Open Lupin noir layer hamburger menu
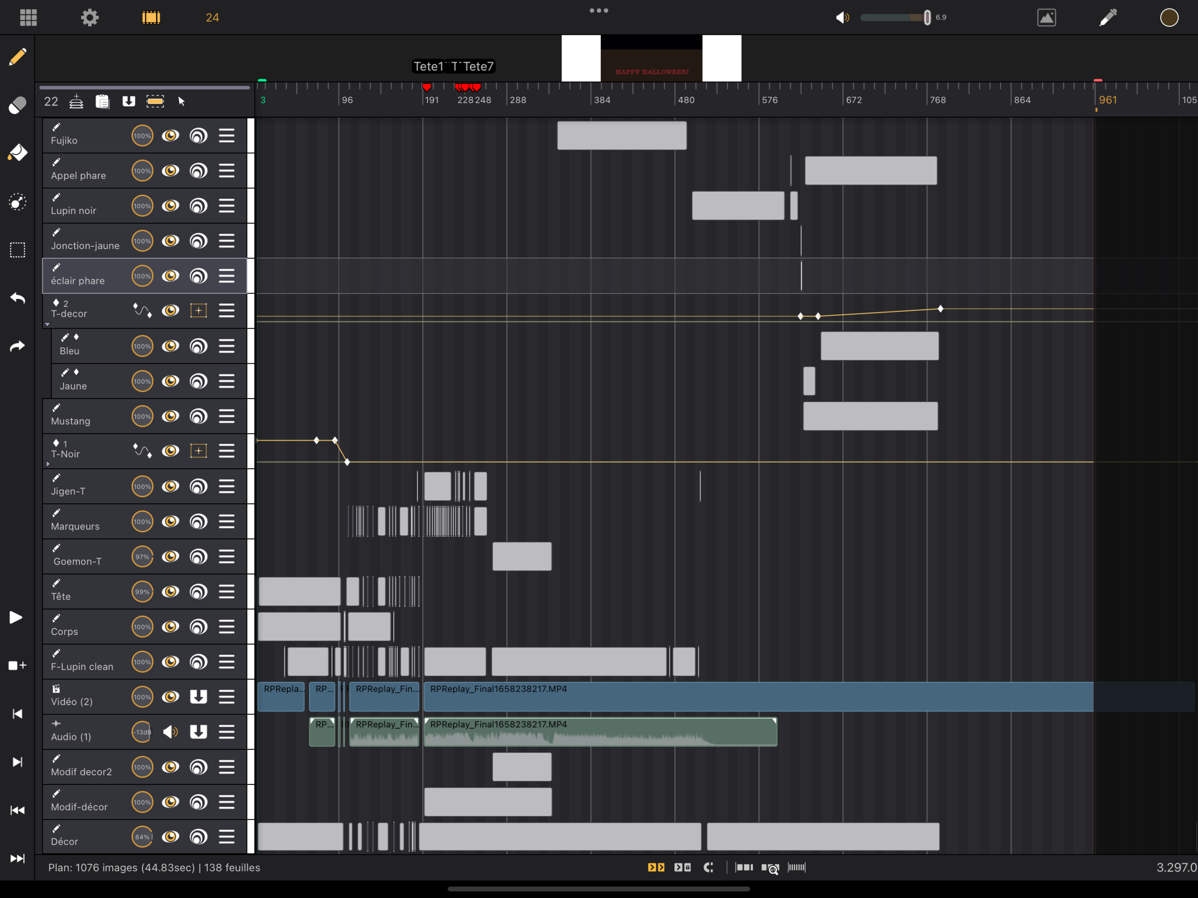The image size is (1198, 898). 226,206
